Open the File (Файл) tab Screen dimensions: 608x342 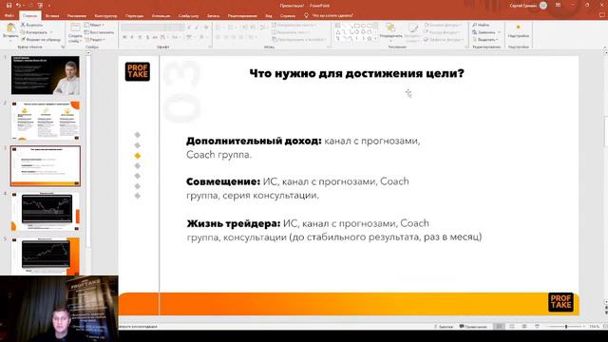pos(9,15)
